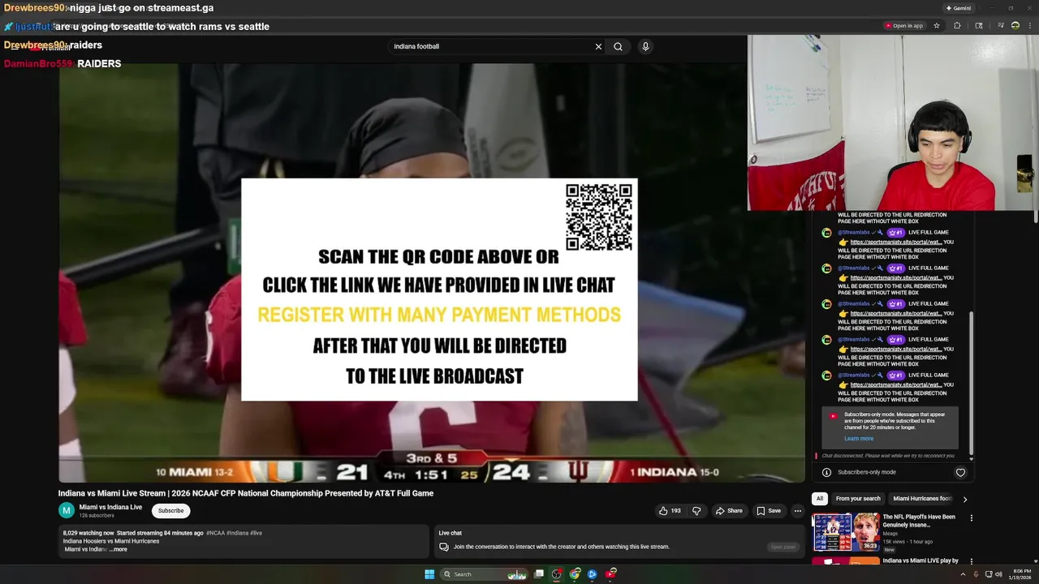The width and height of the screenshot is (1039, 584).
Task: Open the volume speaker tray icon
Action: pyautogui.click(x=998, y=574)
